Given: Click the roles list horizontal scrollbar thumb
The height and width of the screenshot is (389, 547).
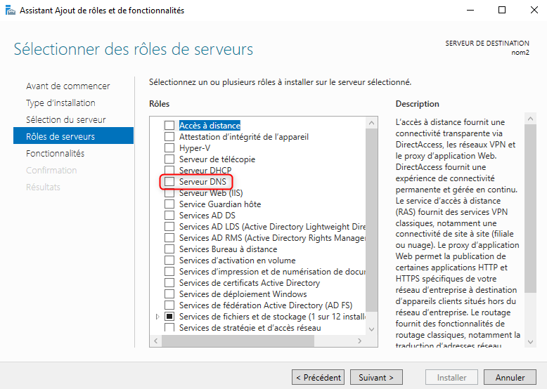Looking at the screenshot, I should (238, 341).
